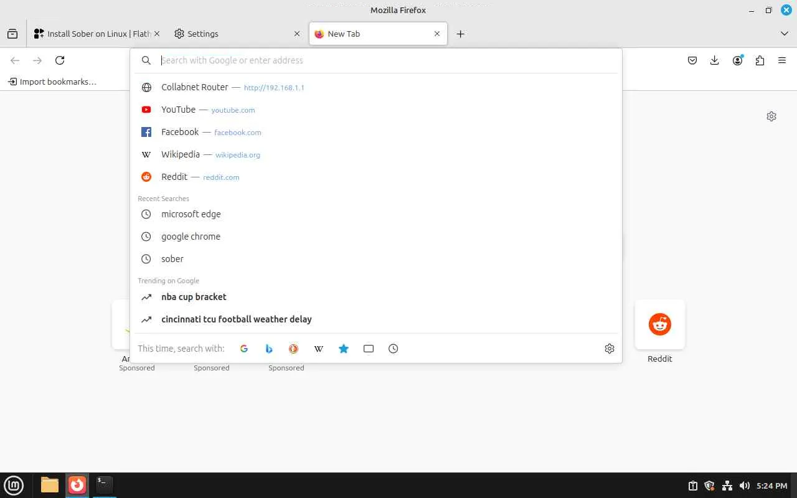Select 'cincinnati tcu football weather delay' suggestion
The width and height of the screenshot is (797, 498).
point(376,319)
